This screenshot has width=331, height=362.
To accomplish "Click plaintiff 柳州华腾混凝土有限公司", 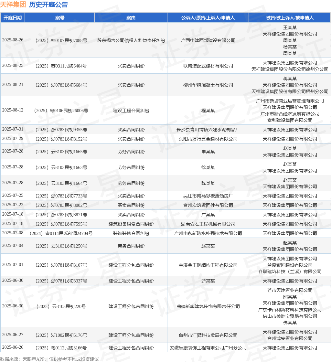I will (x=208, y=85).
